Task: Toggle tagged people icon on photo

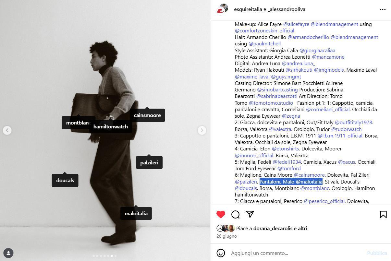Action: 8,253
